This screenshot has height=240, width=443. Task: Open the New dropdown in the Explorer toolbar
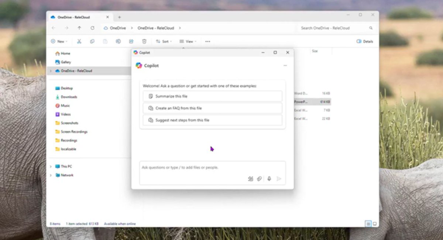59,41
